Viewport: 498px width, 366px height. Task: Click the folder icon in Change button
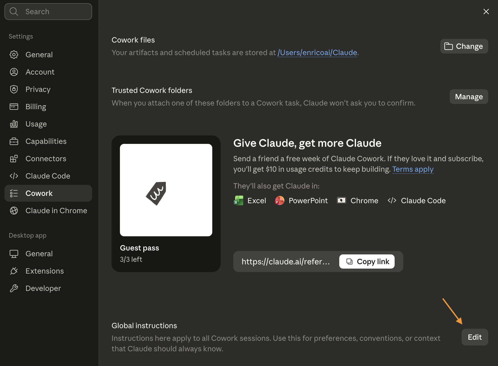pos(448,46)
